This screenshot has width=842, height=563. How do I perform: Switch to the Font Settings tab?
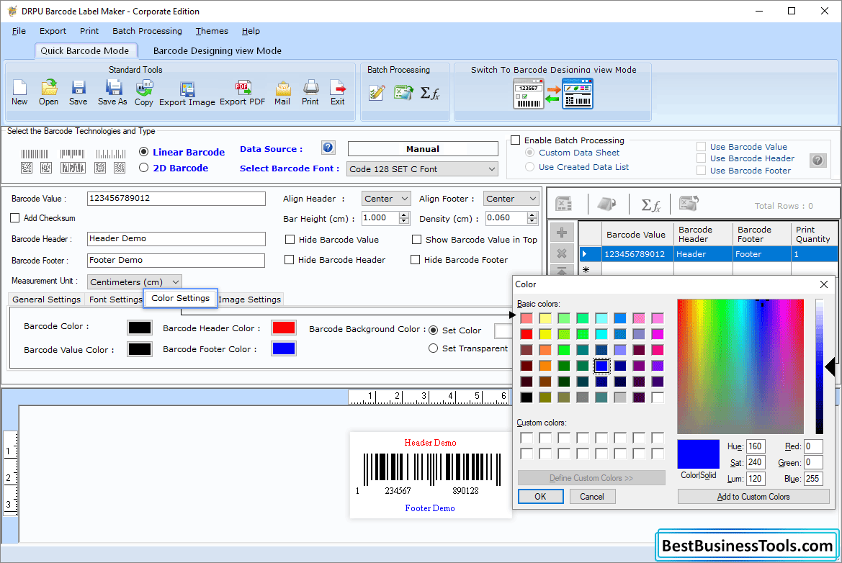point(115,299)
